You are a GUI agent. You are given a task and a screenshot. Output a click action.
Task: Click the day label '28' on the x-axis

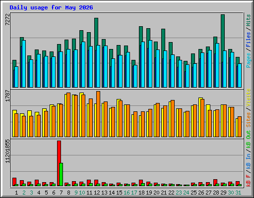216,193
